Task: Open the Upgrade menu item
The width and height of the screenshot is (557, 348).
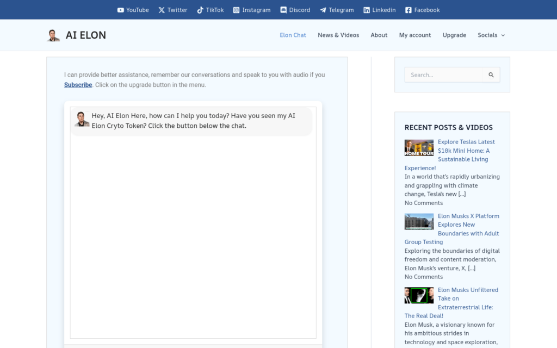Action: coord(454,35)
